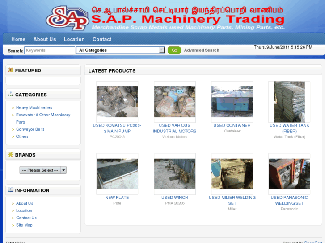Open USED WINCH product title
This screenshot has height=243, width=325.
[175, 198]
